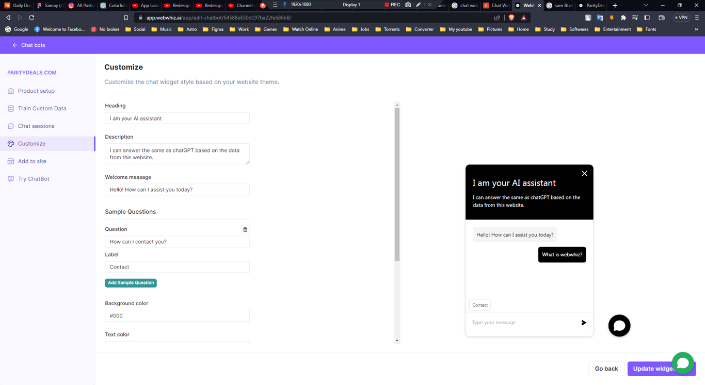Screen dimensions: 705x385
Task: Click the green chat support icon bottom right
Action: [x=682, y=363]
